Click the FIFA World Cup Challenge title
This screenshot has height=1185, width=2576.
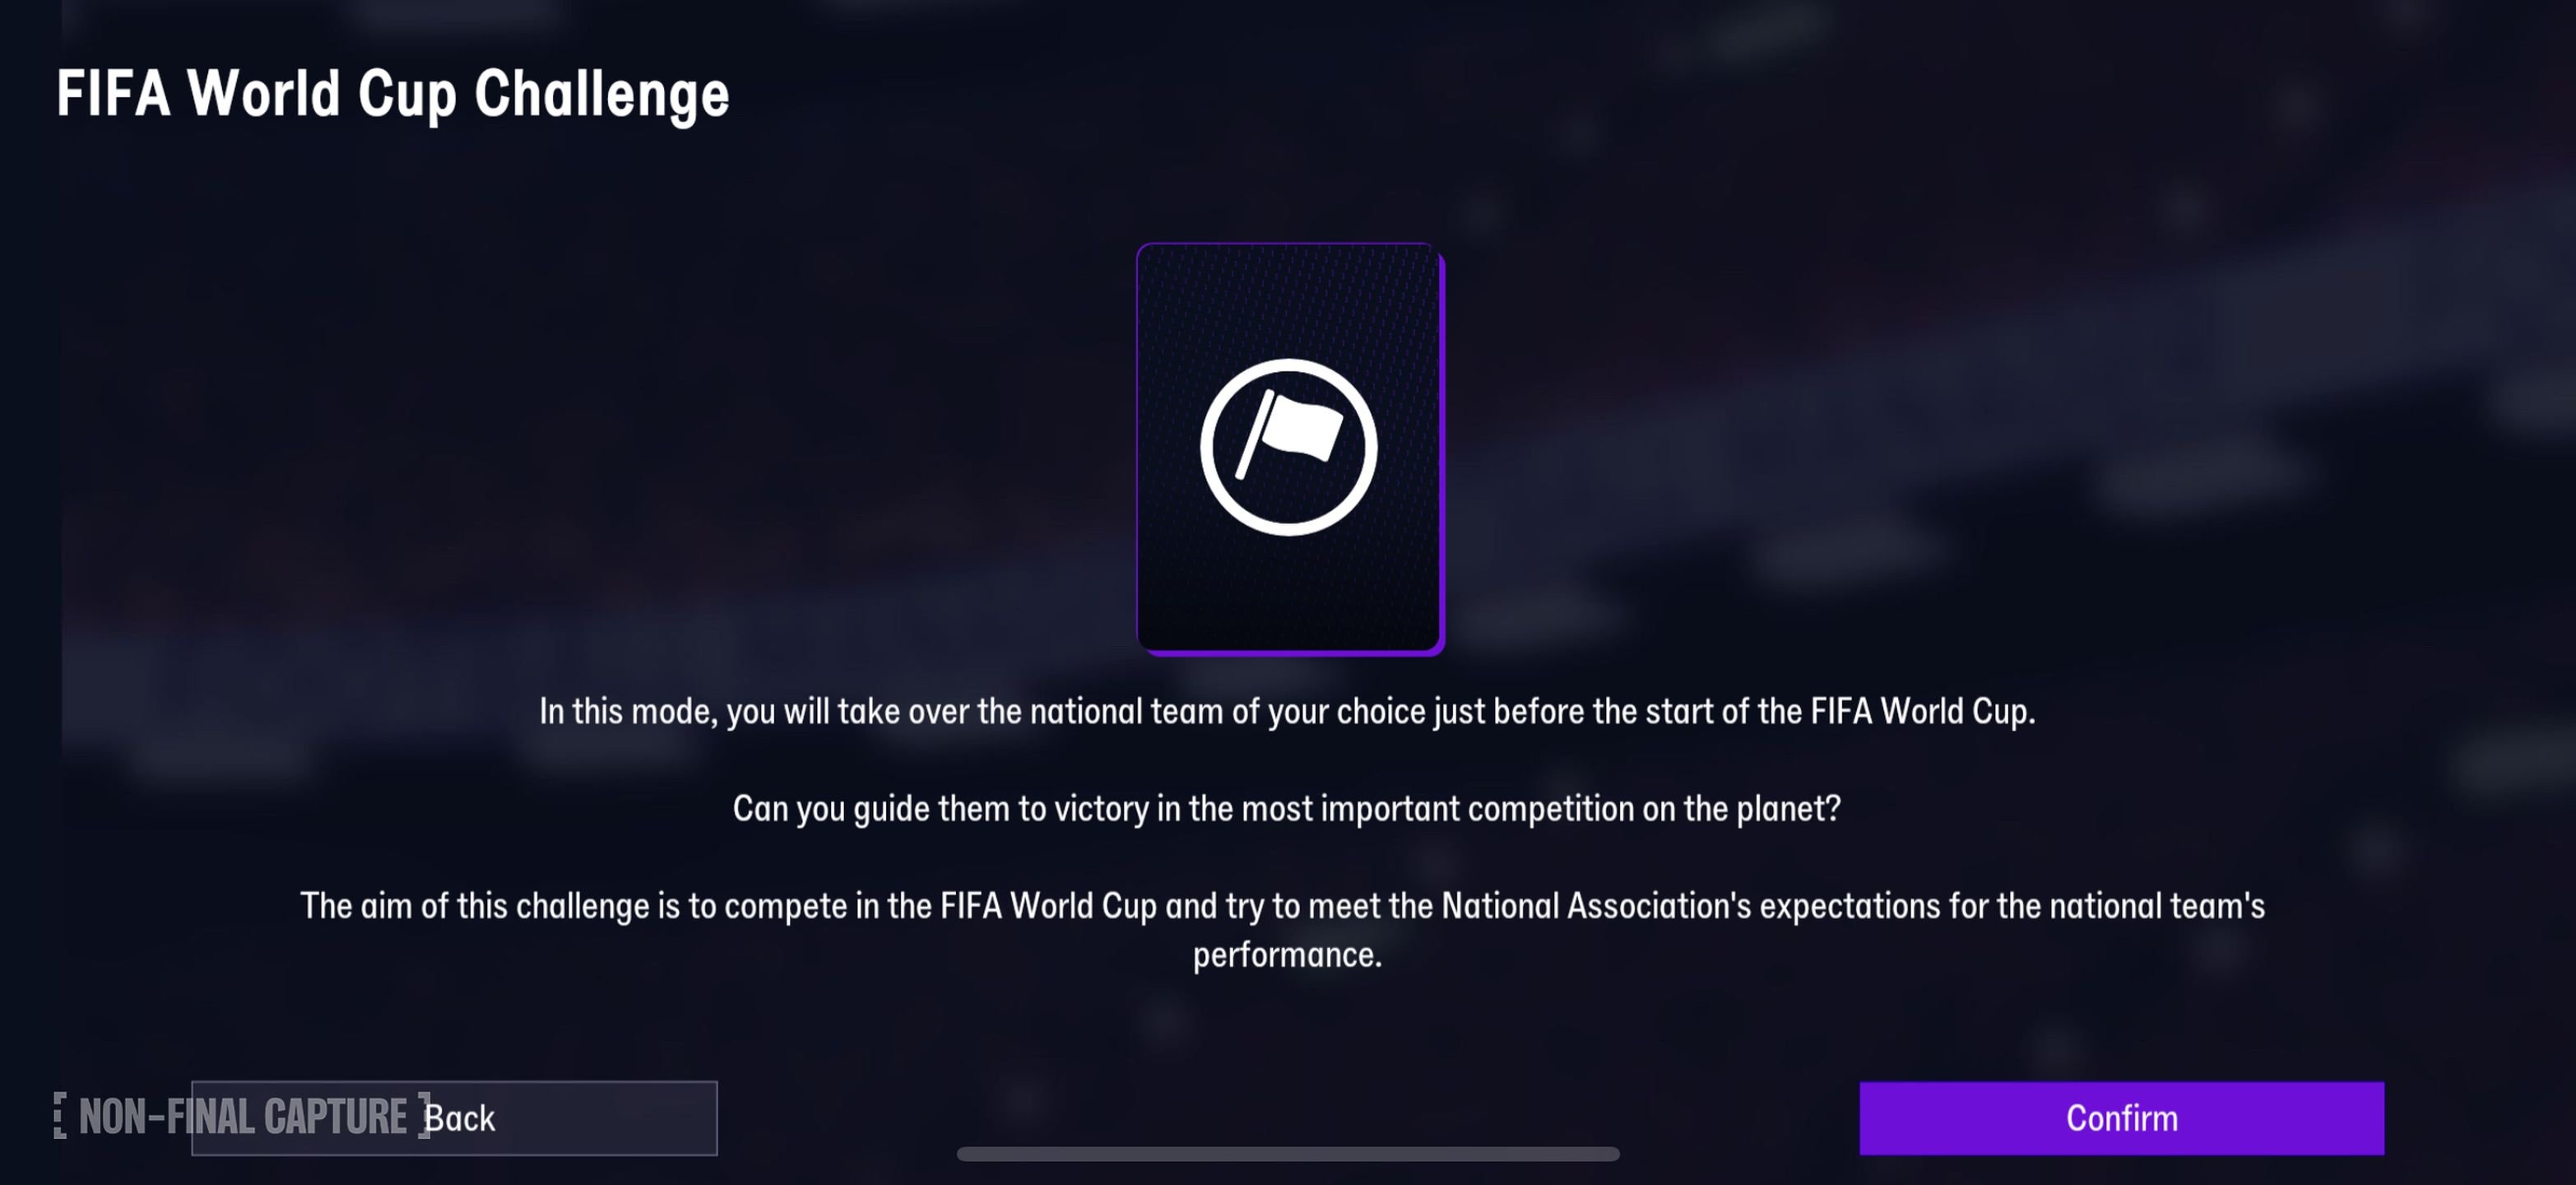click(x=392, y=94)
